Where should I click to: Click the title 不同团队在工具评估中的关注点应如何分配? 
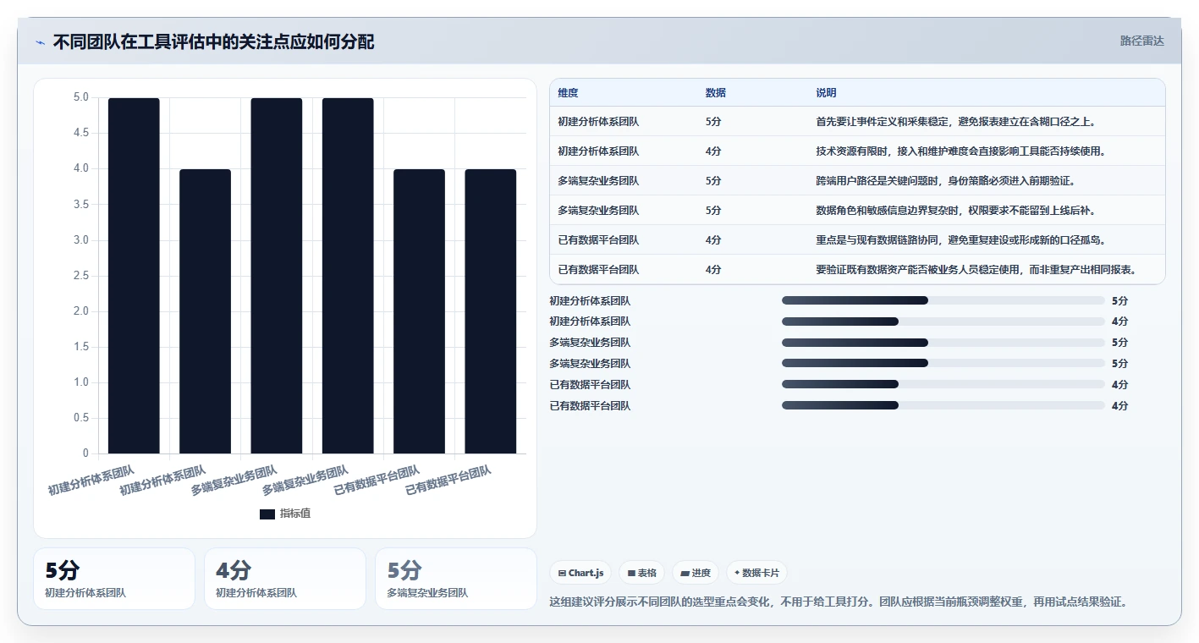tap(213, 42)
